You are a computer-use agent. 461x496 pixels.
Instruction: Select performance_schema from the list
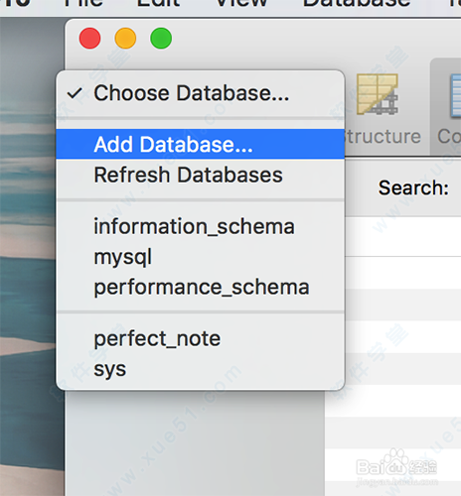[201, 287]
